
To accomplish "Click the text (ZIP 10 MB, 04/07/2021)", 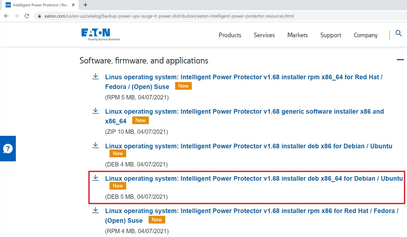I will coord(137,132).
